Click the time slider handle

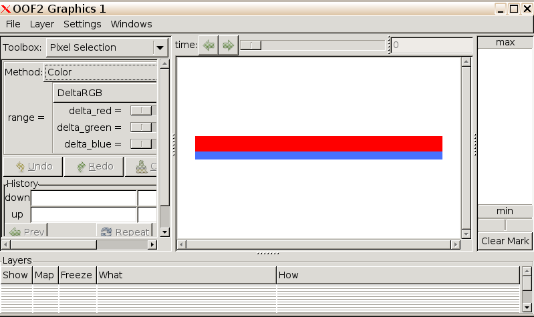tap(251, 45)
